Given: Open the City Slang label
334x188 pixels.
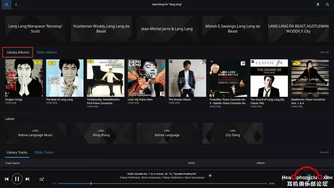Looking at the screenshot, I should point(232,133).
